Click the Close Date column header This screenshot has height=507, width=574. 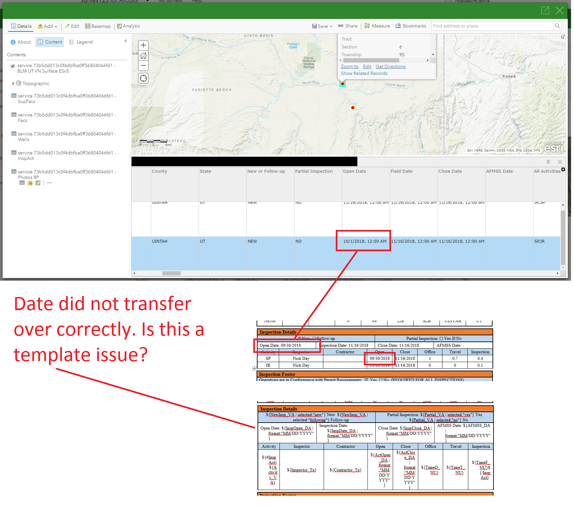point(462,184)
